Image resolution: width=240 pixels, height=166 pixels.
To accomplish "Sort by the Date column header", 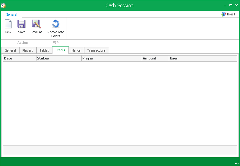I will click(20, 58).
